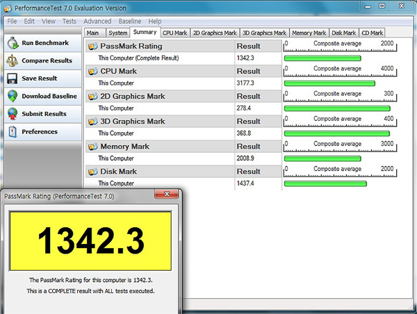Click the Save Result floppy disk icon
417x314 pixels.
coord(13,78)
